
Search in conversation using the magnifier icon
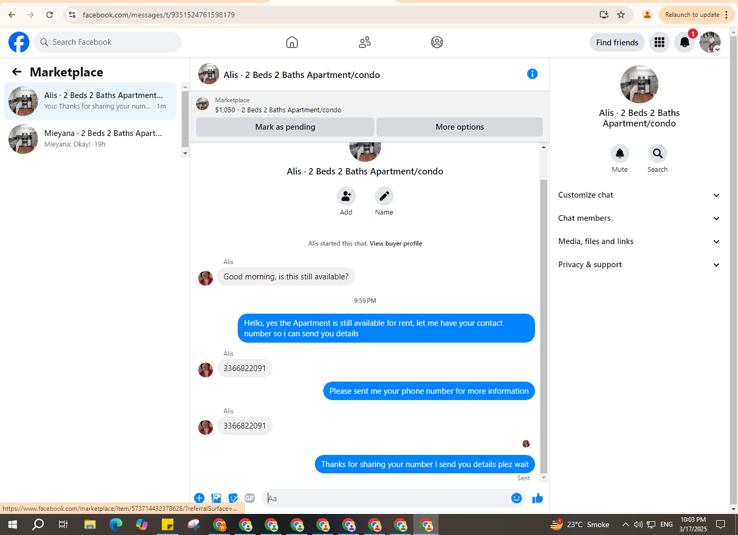tap(658, 153)
